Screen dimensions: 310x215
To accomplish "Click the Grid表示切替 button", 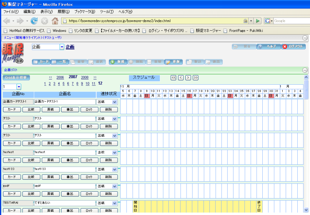I will [16, 78].
